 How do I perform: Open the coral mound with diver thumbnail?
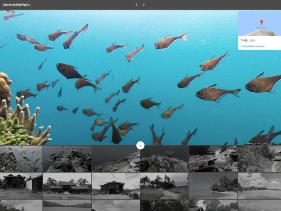tap(165, 159)
